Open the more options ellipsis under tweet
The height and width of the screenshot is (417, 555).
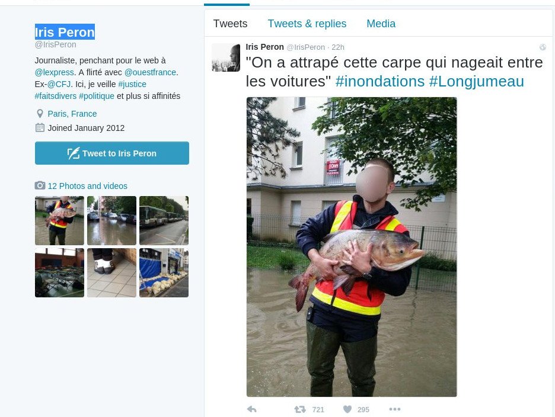(x=395, y=409)
